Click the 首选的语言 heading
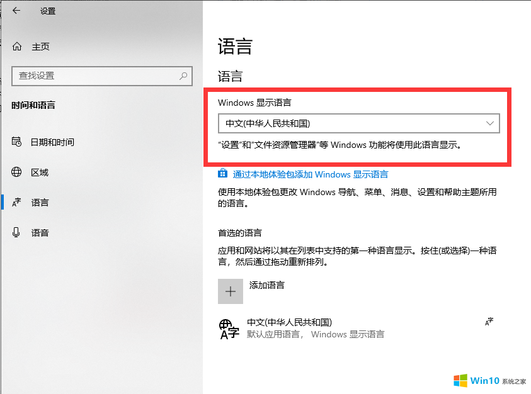531x394 pixels. click(x=240, y=233)
